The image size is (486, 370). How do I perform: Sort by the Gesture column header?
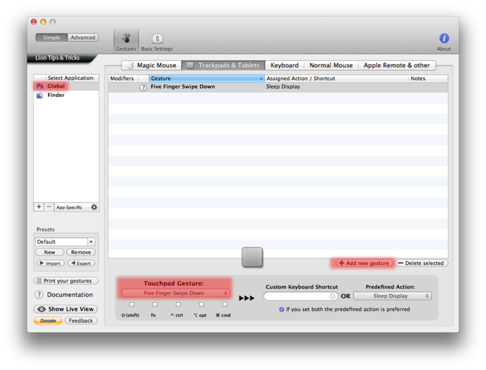207,79
